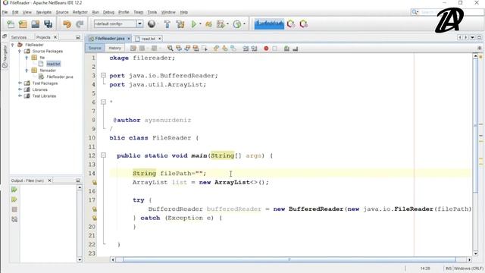Screen dimensions: 485x273
Task: Expand the Test Packages node
Action: click(20, 83)
